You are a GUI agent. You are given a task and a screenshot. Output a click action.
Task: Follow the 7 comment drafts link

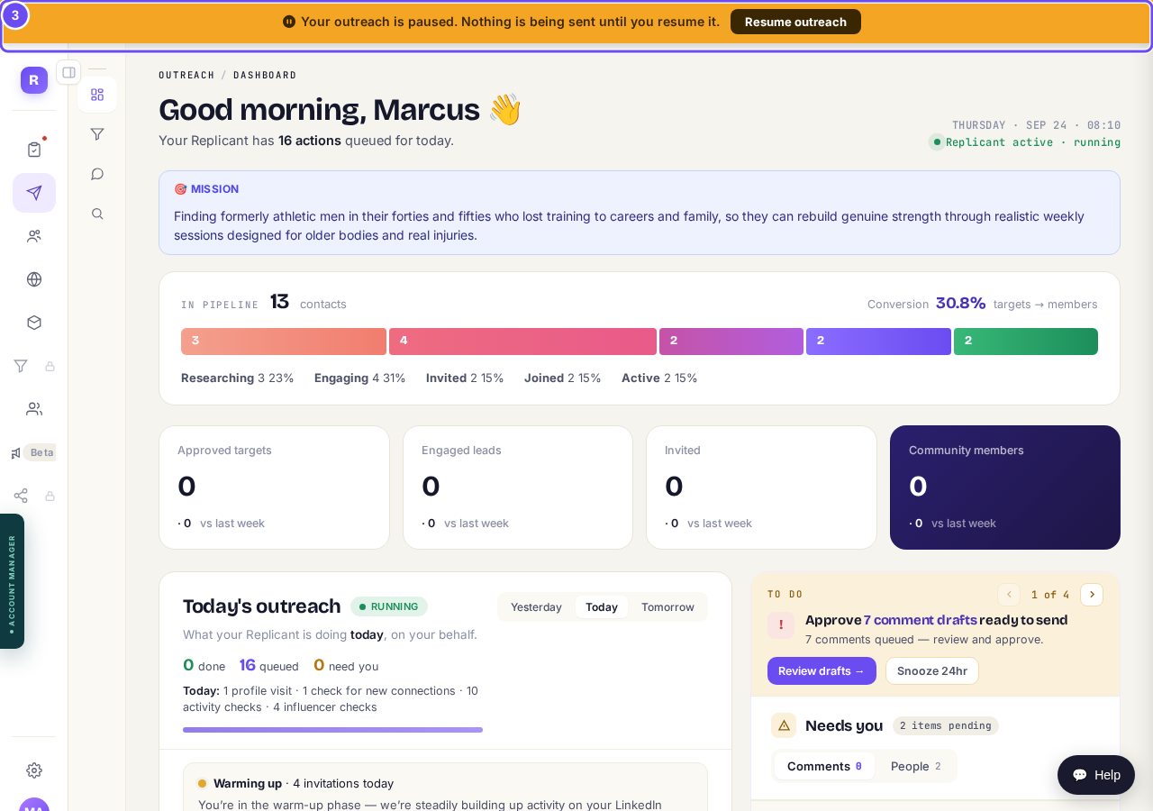tap(920, 620)
